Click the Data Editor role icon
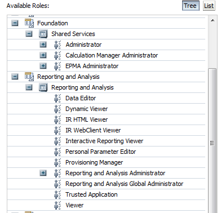 point(58,98)
